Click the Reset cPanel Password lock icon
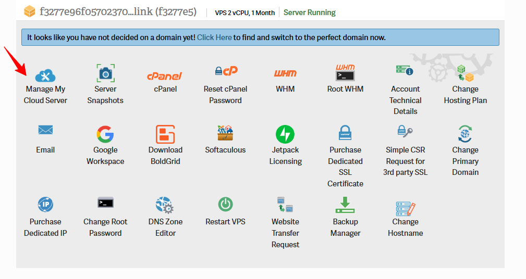This screenshot has height=279, width=526. pos(226,71)
